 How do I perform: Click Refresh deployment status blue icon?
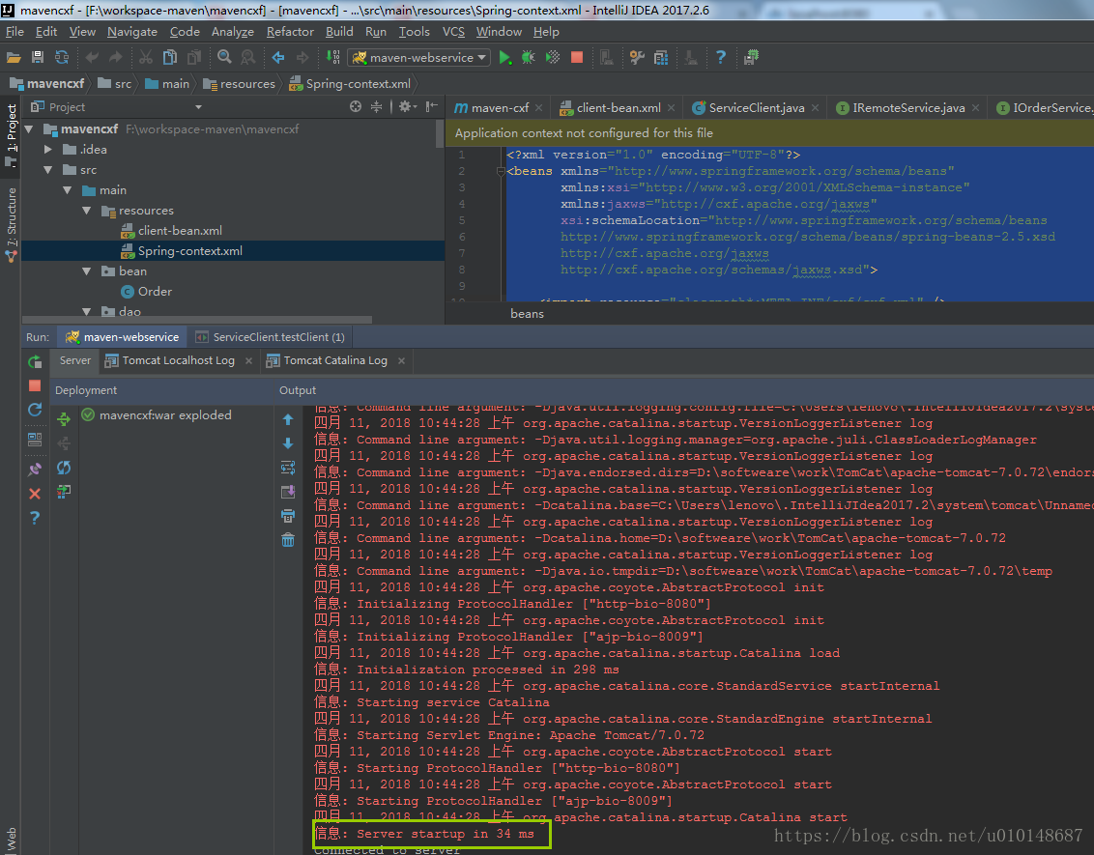point(64,468)
